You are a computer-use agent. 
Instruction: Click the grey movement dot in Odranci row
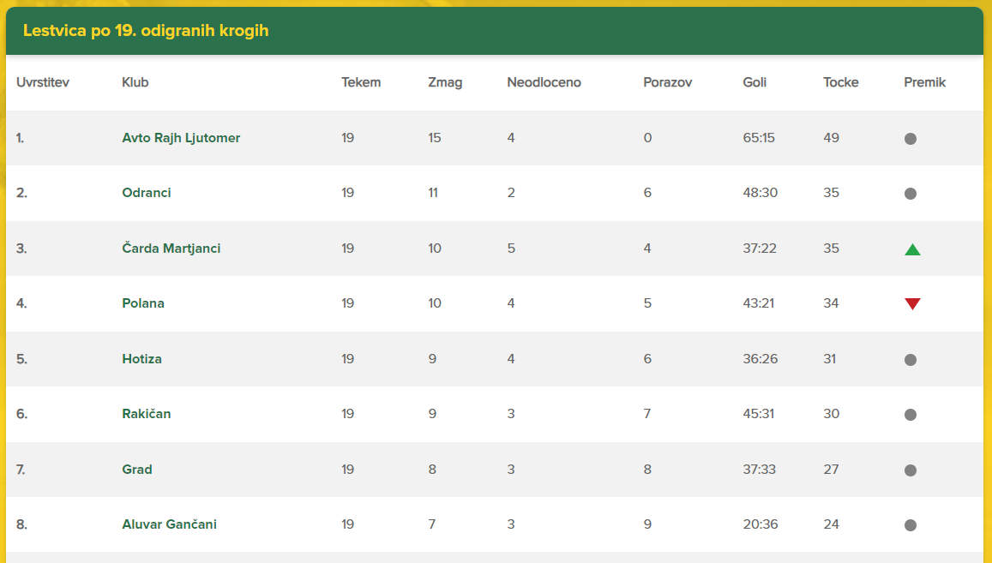tap(911, 194)
